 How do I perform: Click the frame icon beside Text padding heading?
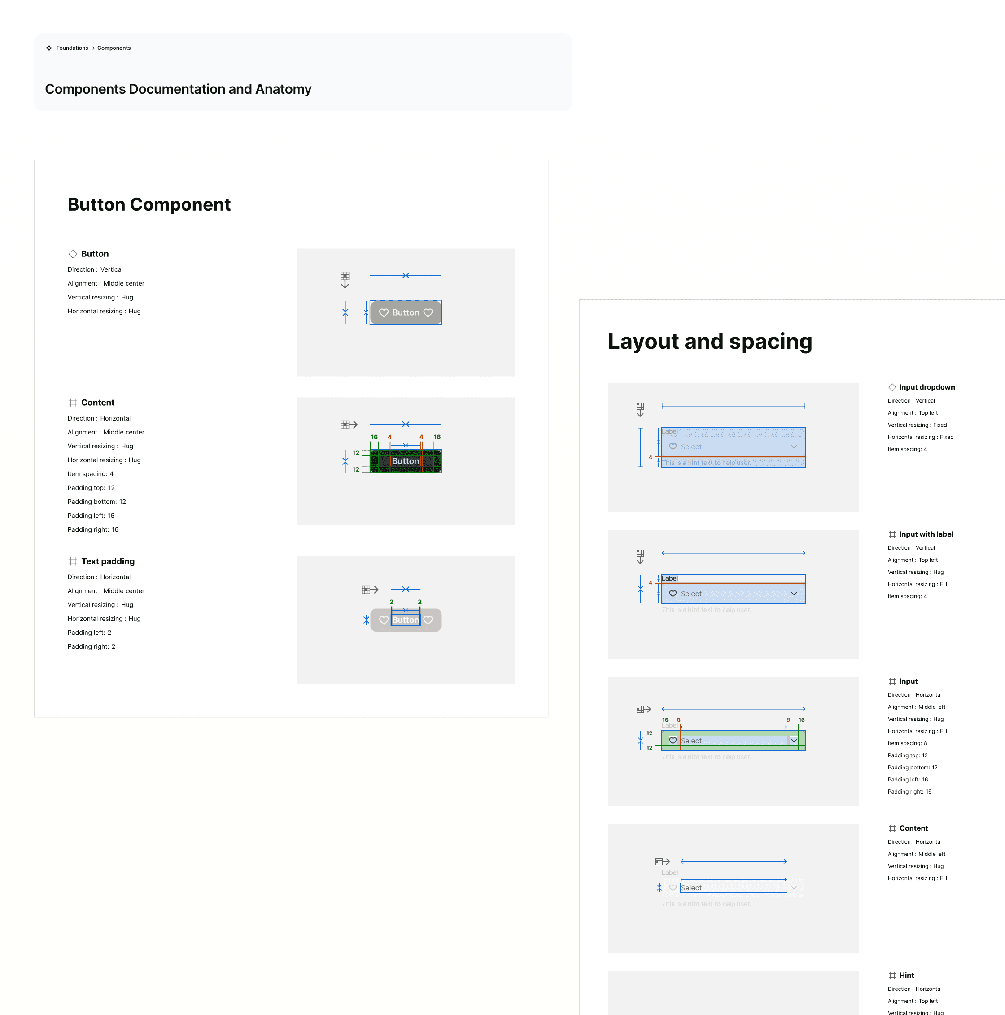tap(73, 561)
